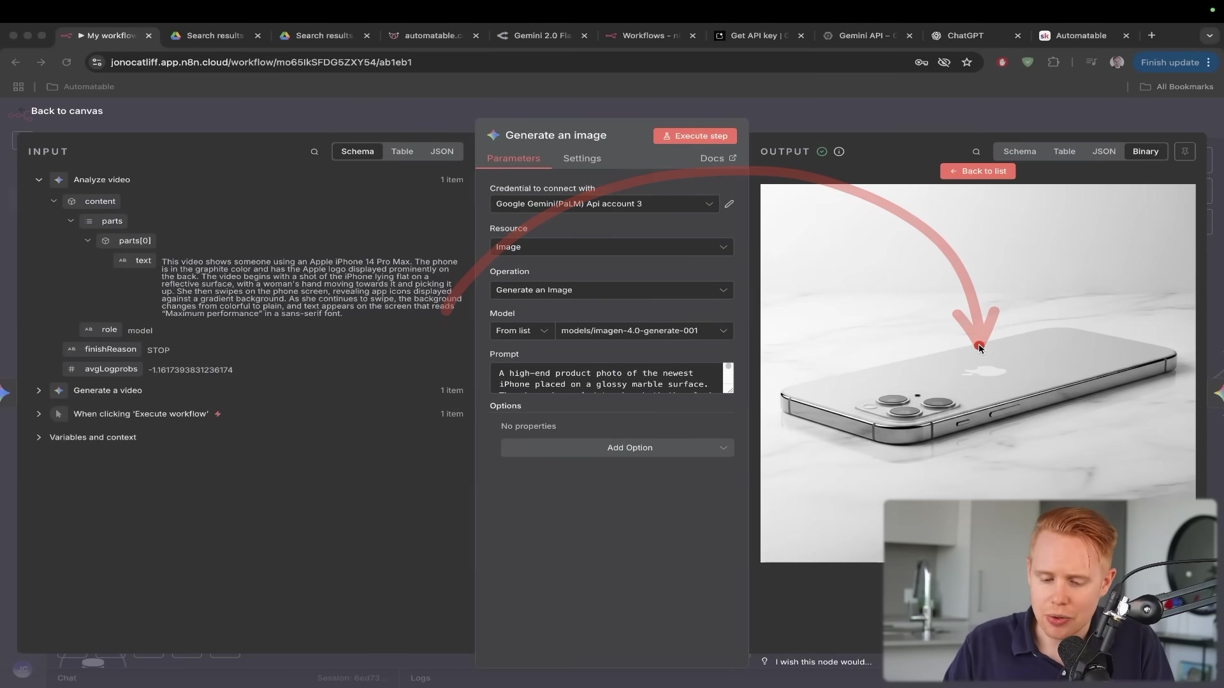This screenshot has width=1224, height=688.
Task: Click the Execute step button
Action: click(x=695, y=136)
